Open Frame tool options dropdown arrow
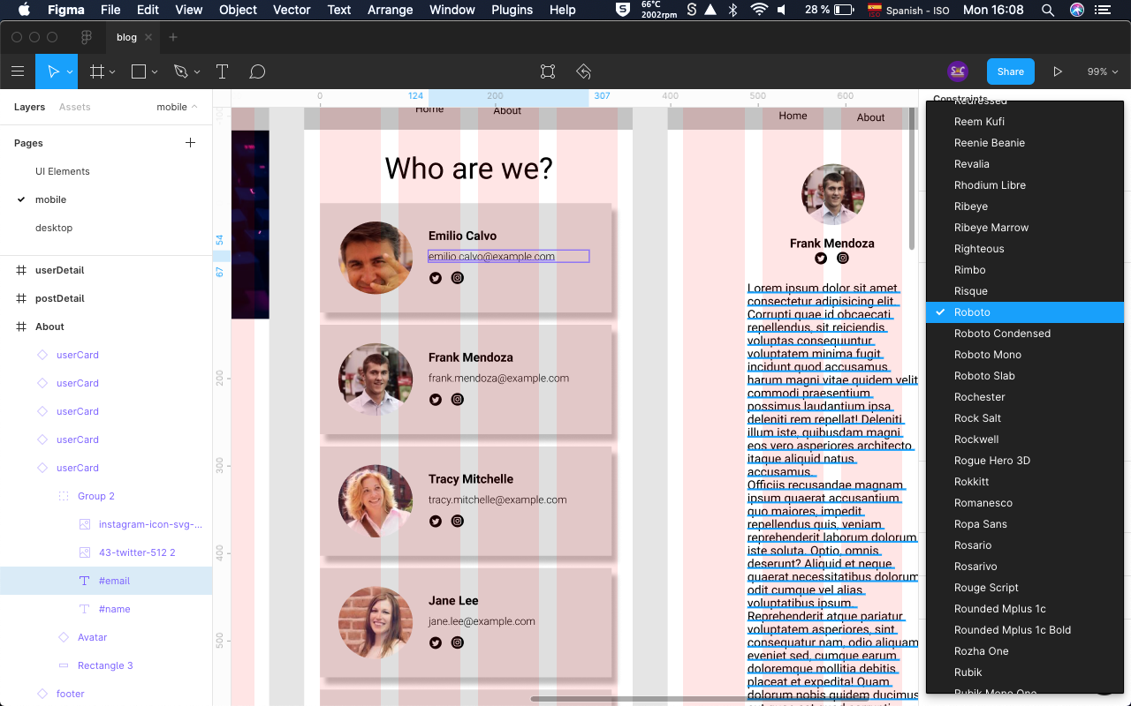The image size is (1131, 706). click(x=112, y=72)
